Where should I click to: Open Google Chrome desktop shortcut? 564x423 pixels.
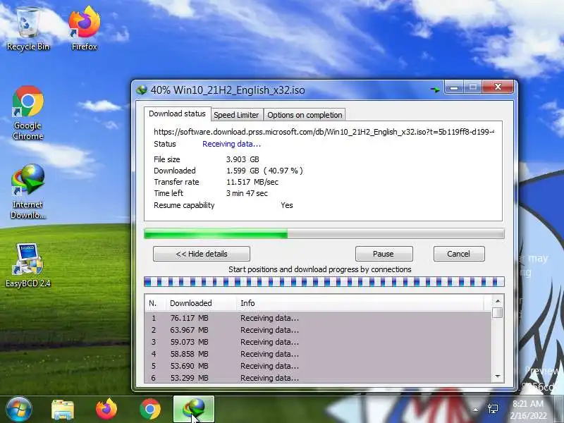point(28,113)
